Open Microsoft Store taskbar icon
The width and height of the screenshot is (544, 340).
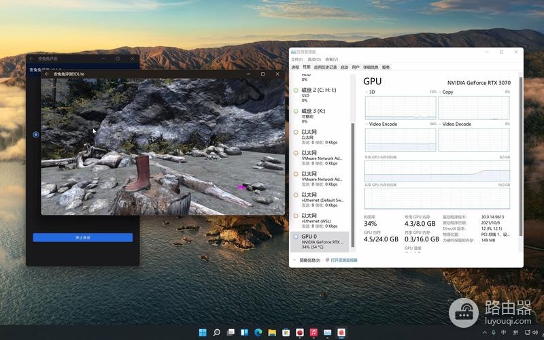[x=286, y=333]
